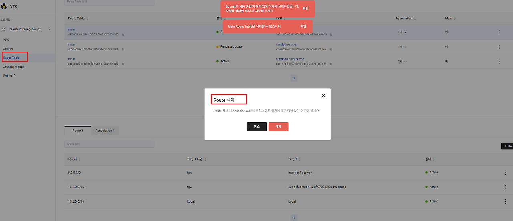This screenshot has width=513, height=221.
Task: Go to page 1 of the routes list
Action: coord(294,217)
